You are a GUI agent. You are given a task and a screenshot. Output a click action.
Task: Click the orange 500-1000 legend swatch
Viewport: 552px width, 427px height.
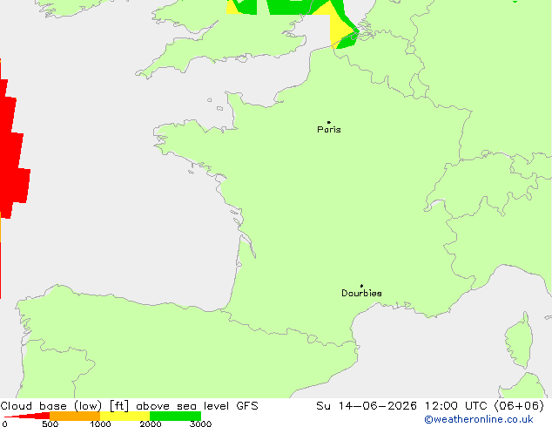pyautogui.click(x=75, y=416)
